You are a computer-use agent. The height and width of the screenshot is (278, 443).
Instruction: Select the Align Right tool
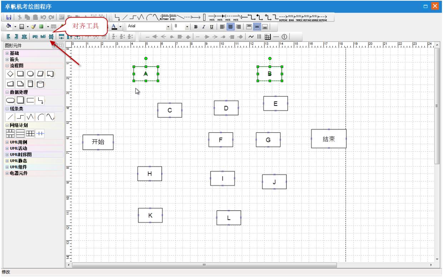point(16,36)
